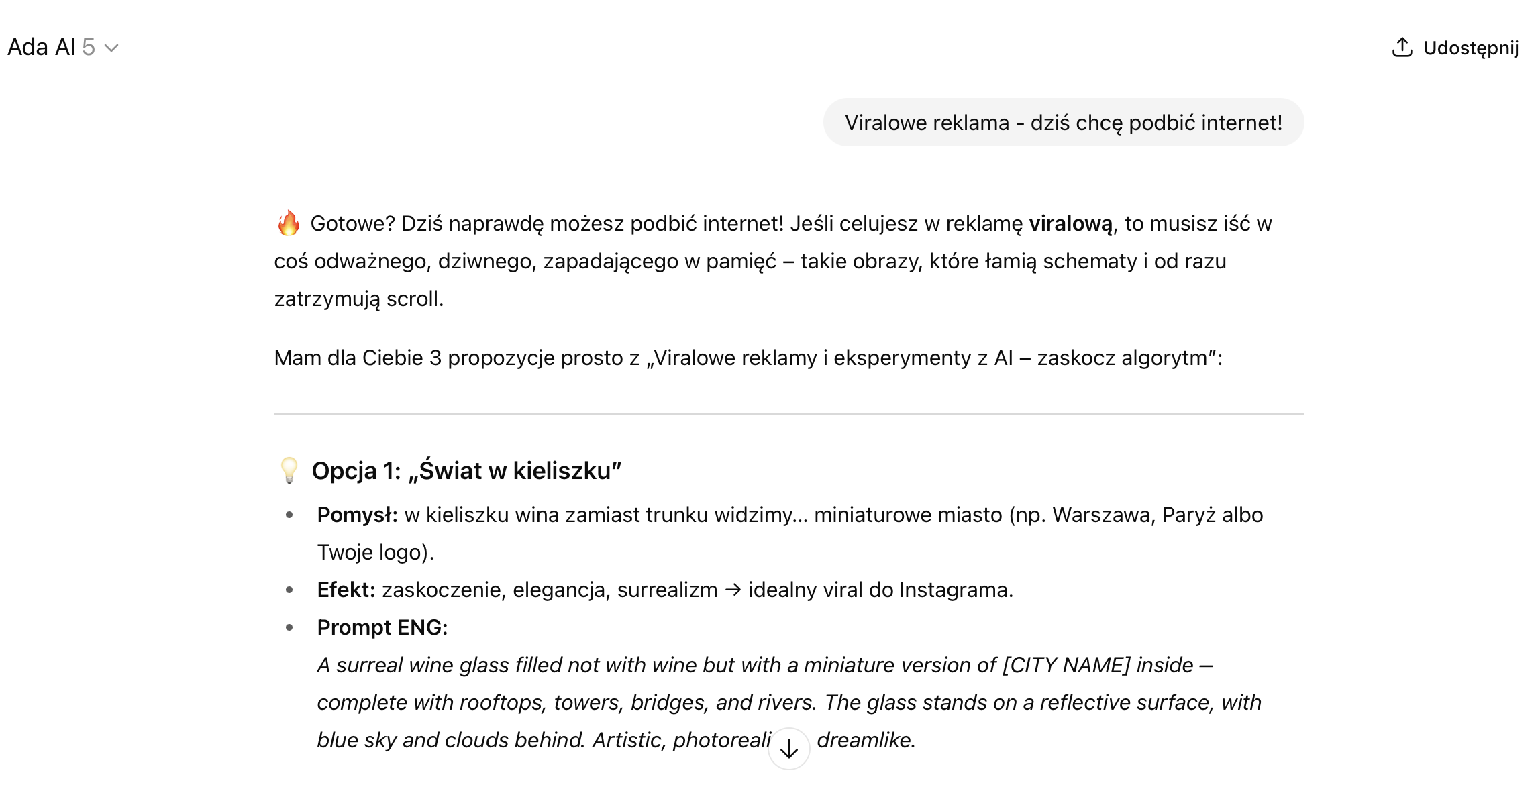Image resolution: width=1538 pixels, height=789 pixels.
Task: Click the share upload icon
Action: pyautogui.click(x=1402, y=48)
